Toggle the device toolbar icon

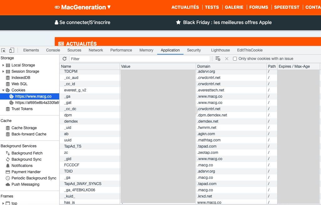pos(12,50)
